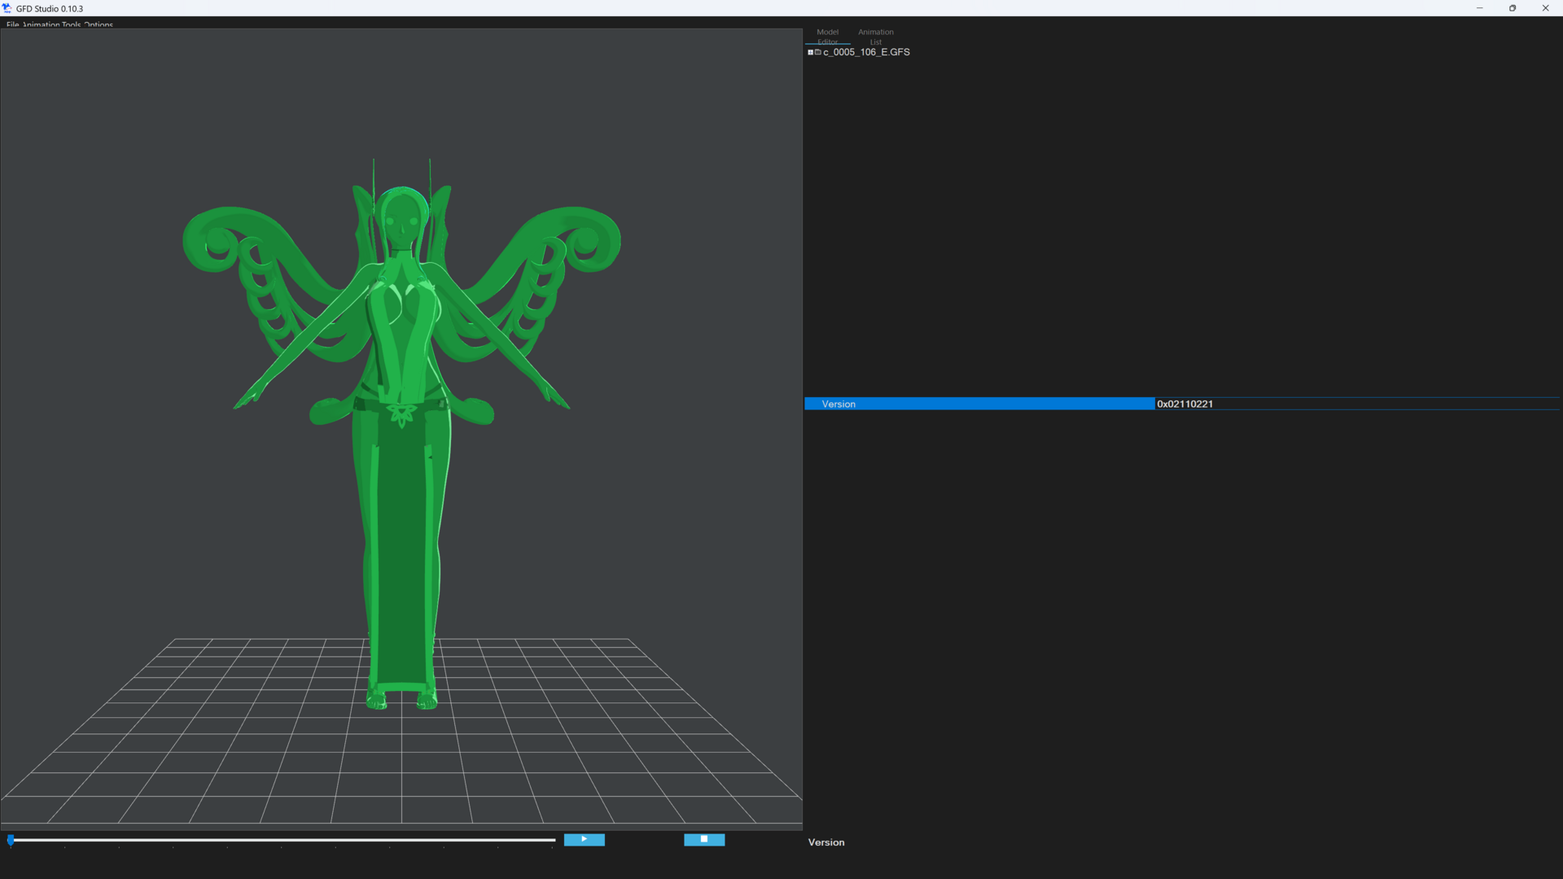Expand the c_0005_106_E.GFS tree node
This screenshot has width=1563, height=879.
tap(810, 52)
